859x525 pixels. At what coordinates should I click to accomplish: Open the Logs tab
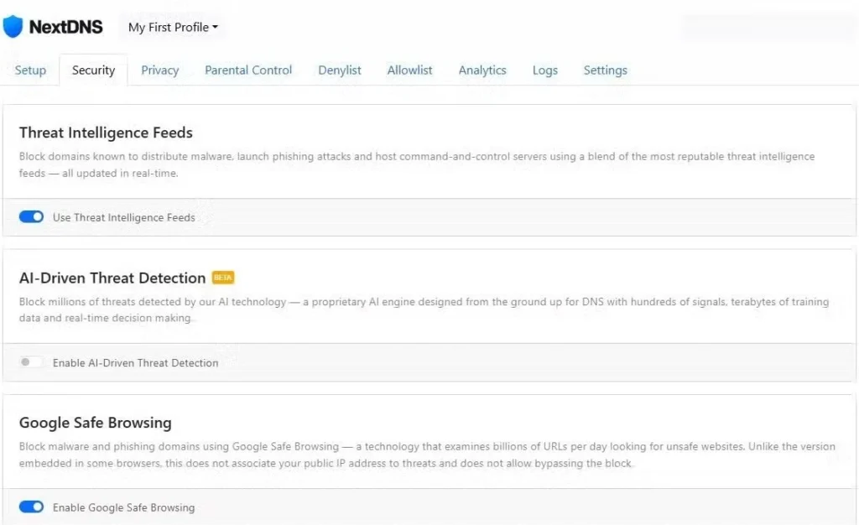pos(544,70)
